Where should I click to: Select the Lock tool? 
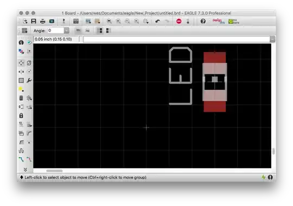(21, 115)
